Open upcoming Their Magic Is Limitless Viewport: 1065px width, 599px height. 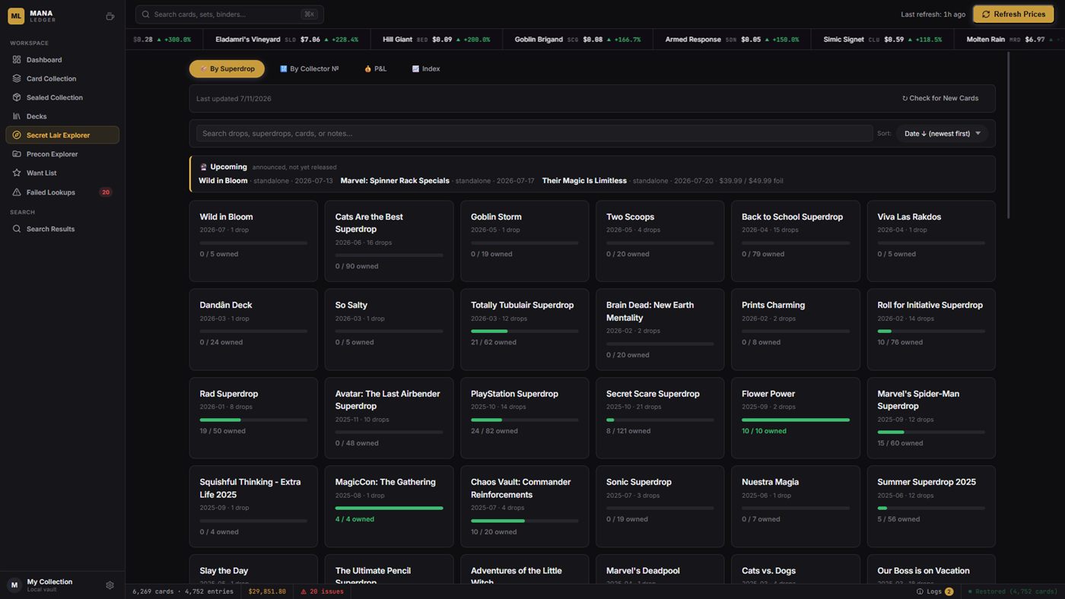click(663, 181)
